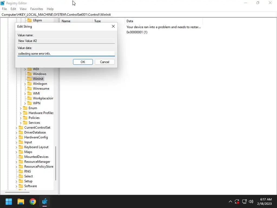Select the Services folder icon
Screen dimensions: 277x208
[25, 123]
